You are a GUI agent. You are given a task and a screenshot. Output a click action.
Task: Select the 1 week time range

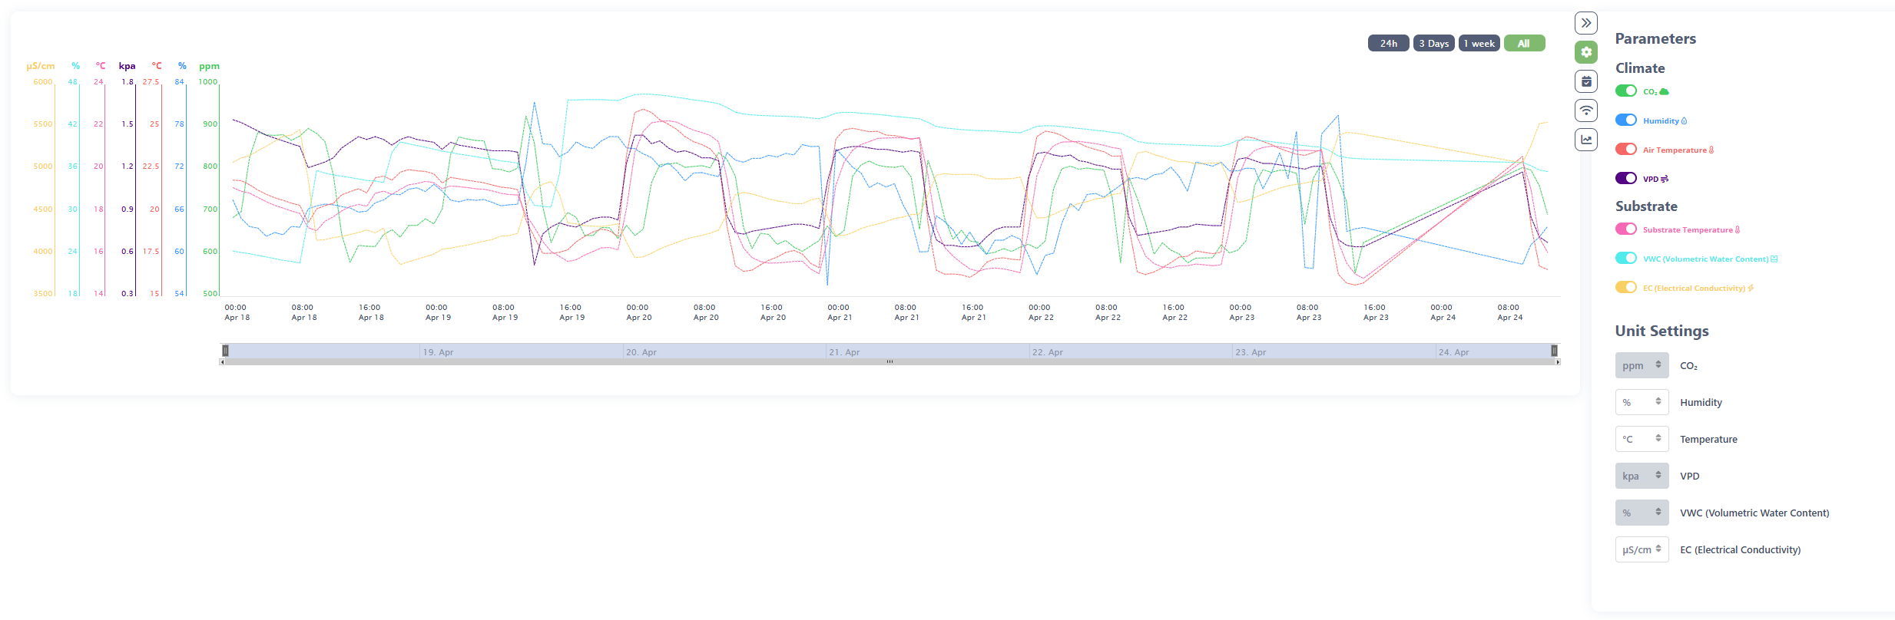[x=1479, y=44]
